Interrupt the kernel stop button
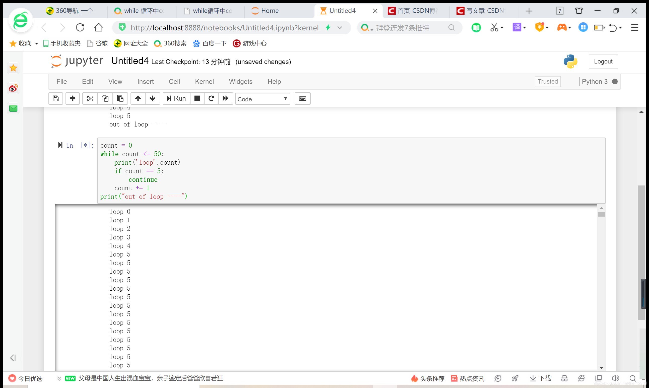 point(197,99)
